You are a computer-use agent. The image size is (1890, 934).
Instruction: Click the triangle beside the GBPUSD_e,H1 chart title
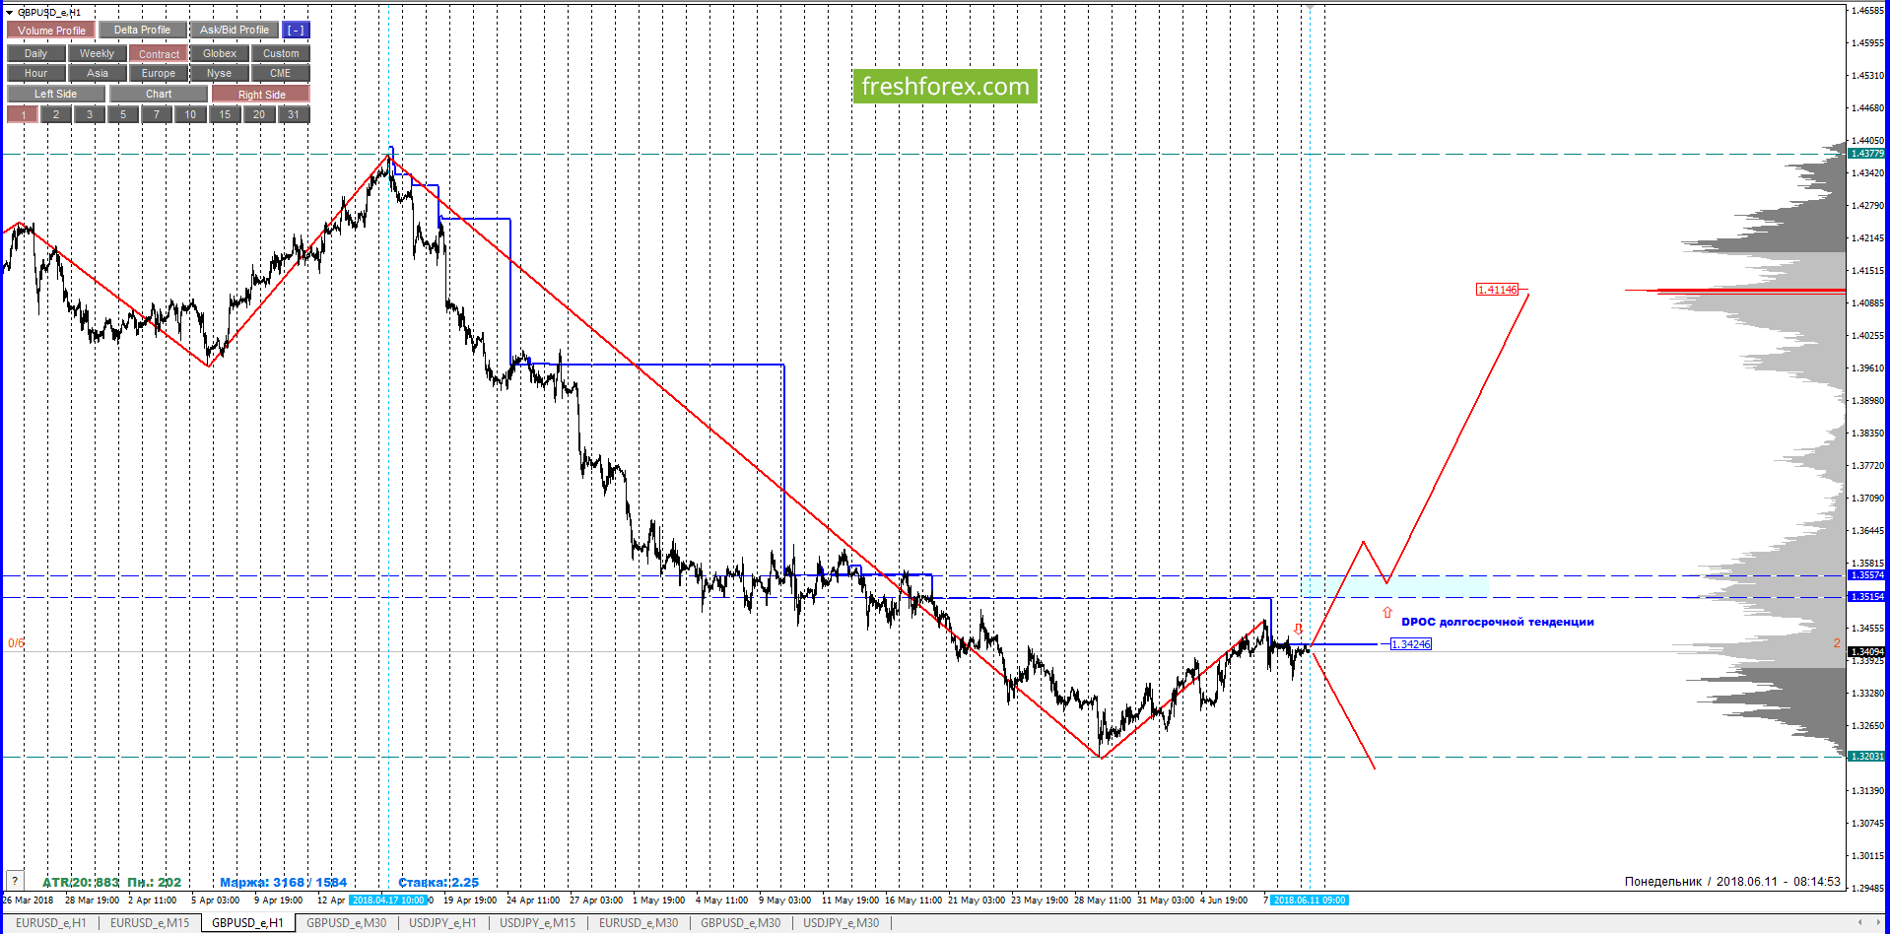click(x=10, y=13)
